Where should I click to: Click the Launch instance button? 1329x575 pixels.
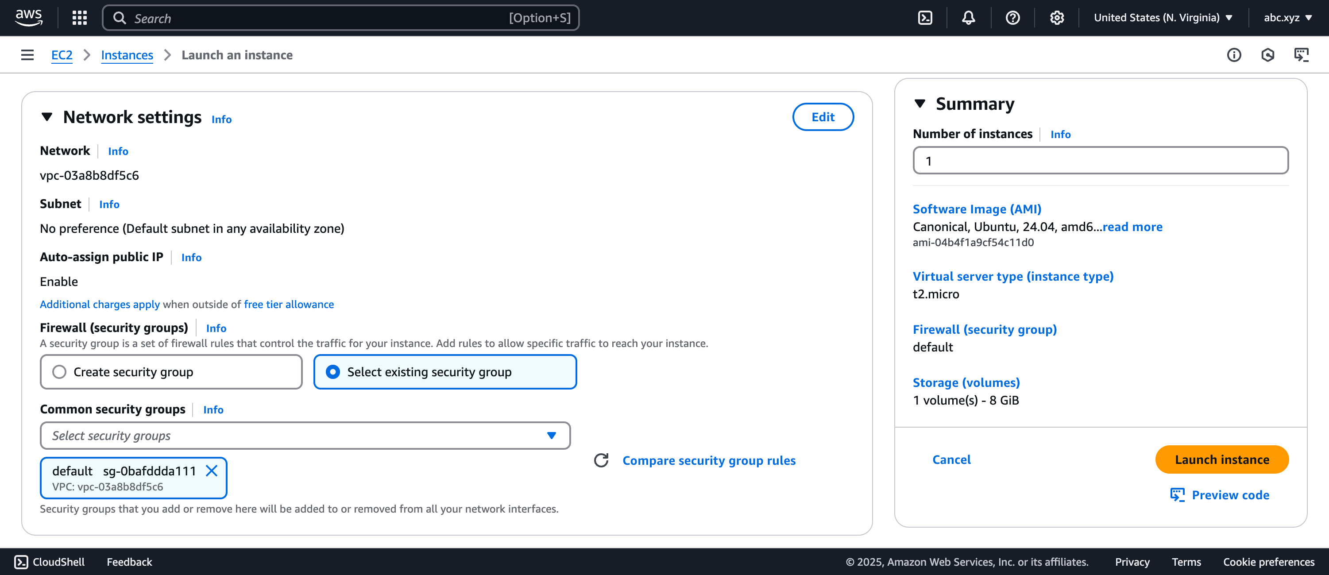(x=1222, y=459)
